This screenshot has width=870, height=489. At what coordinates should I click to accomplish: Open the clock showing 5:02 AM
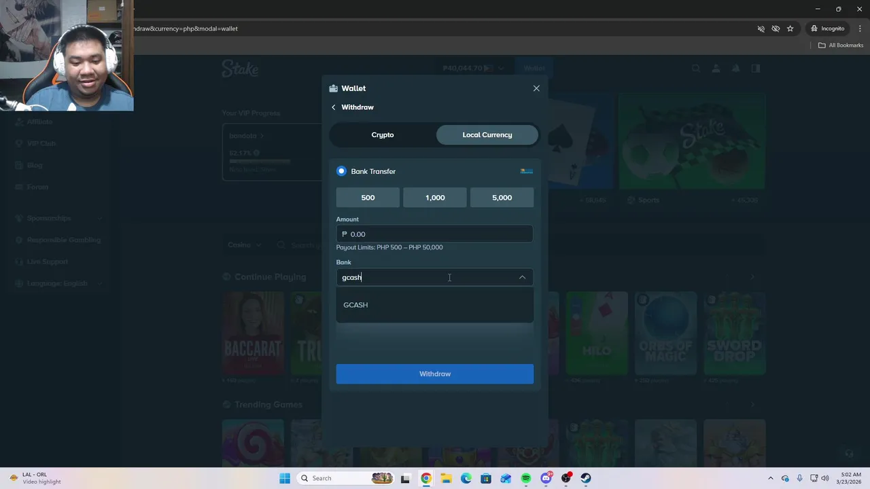(x=850, y=478)
